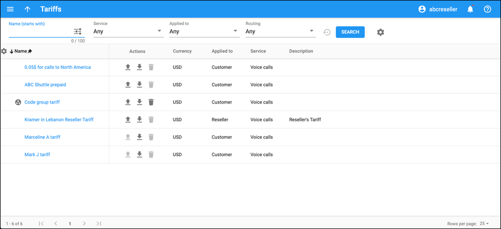This screenshot has width=501, height=229.
Task: Click Reseller in Kramer row Applied to
Action: (220, 119)
